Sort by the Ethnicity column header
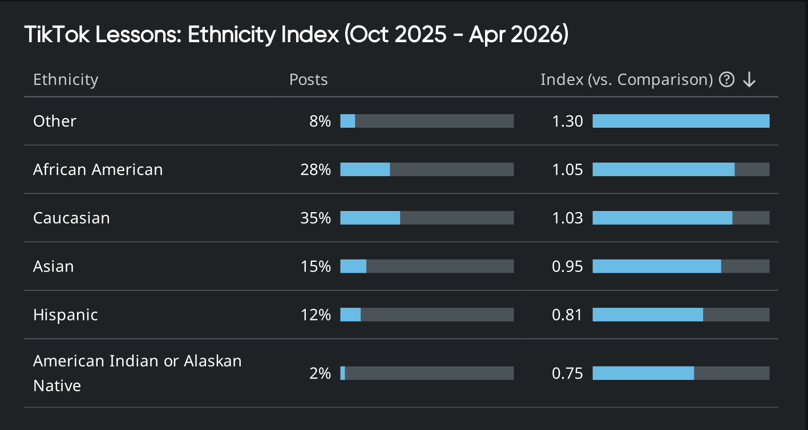Screen dimensions: 808x430 pyautogui.click(x=66, y=79)
